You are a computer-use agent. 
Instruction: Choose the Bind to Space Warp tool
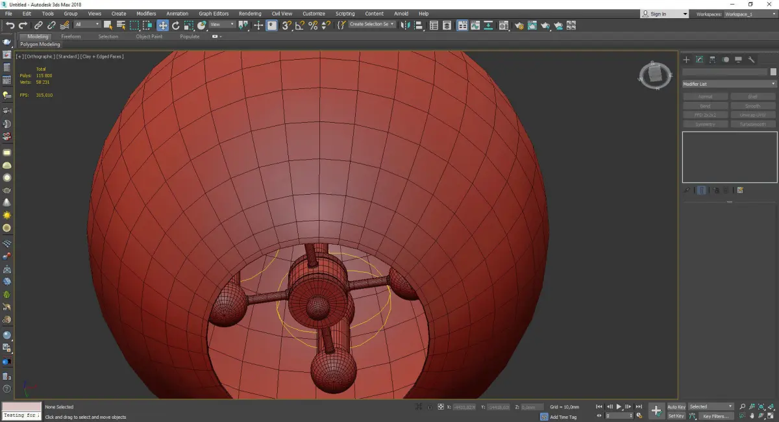click(x=65, y=25)
